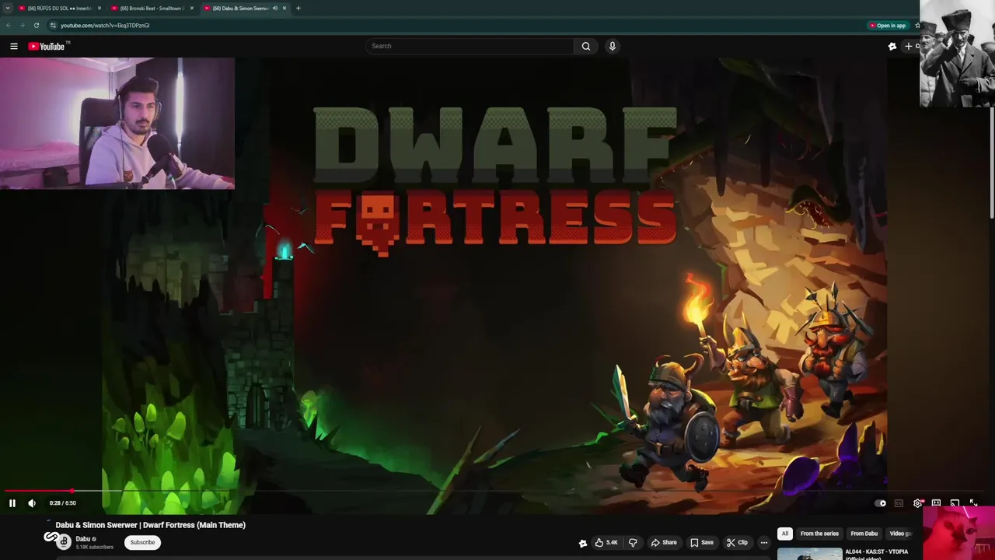Use the Open in app button
The width and height of the screenshot is (995, 560).
888,25
